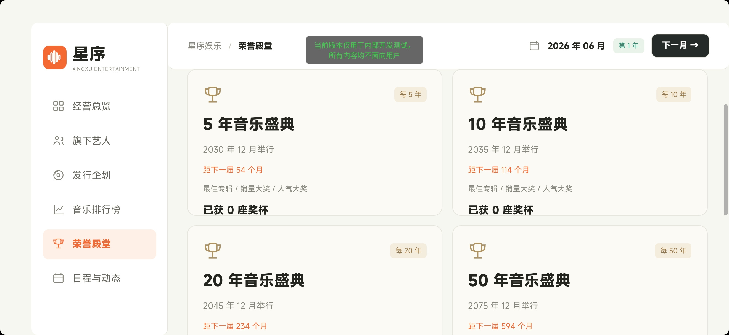This screenshot has height=335, width=729.
Task: Click the trophy icon on 10 年音乐盛典 card
Action: [477, 94]
